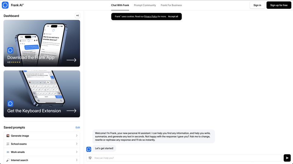Expand the Generate image chevron arrow
This screenshot has height=164, width=293.
tap(77, 136)
